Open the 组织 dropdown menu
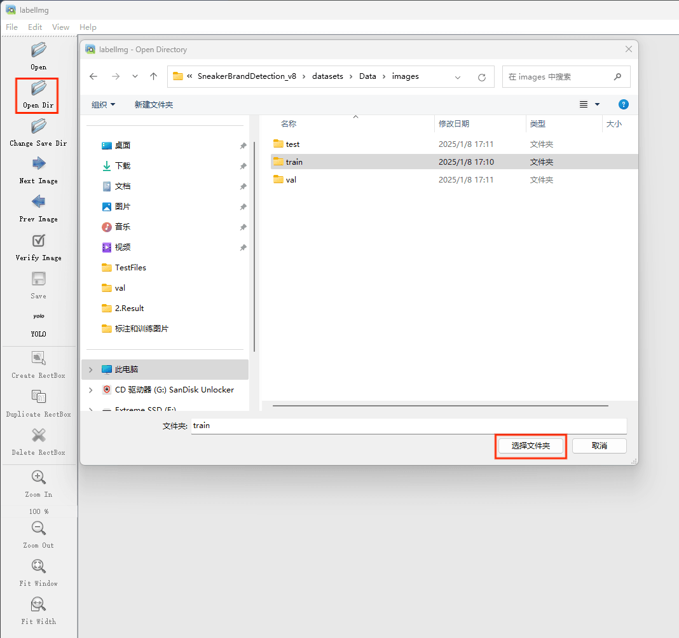679x638 pixels. pyautogui.click(x=103, y=104)
